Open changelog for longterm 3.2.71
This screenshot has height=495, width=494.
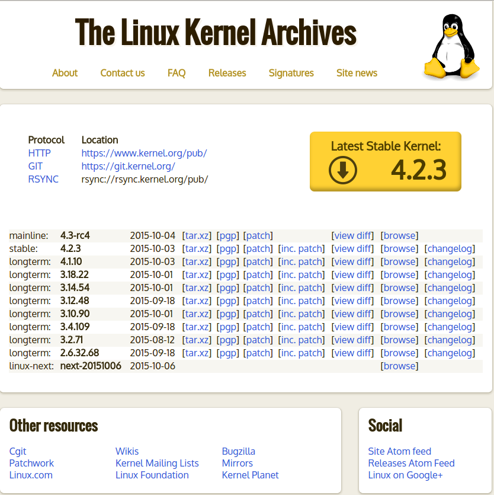tap(450, 340)
